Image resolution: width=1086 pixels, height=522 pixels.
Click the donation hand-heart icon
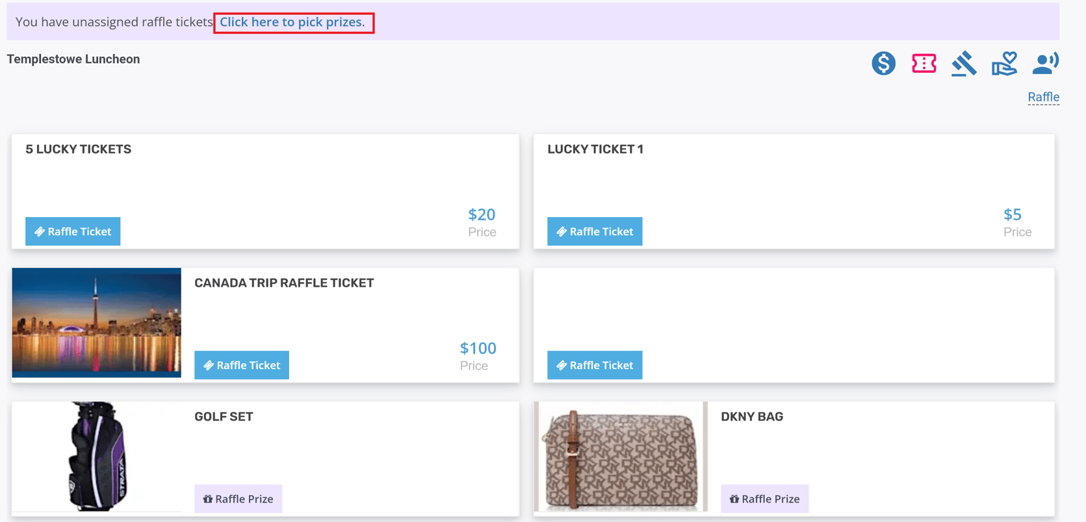pyautogui.click(x=1004, y=64)
